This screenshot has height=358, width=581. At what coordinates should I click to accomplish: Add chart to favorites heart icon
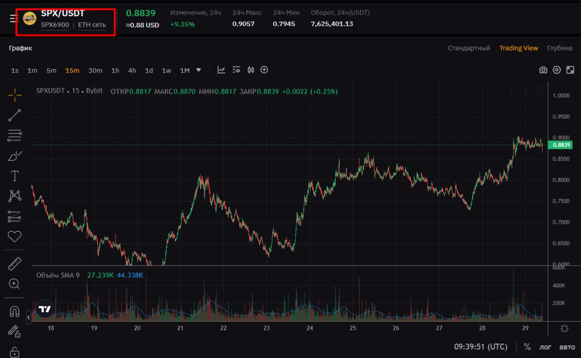click(15, 236)
